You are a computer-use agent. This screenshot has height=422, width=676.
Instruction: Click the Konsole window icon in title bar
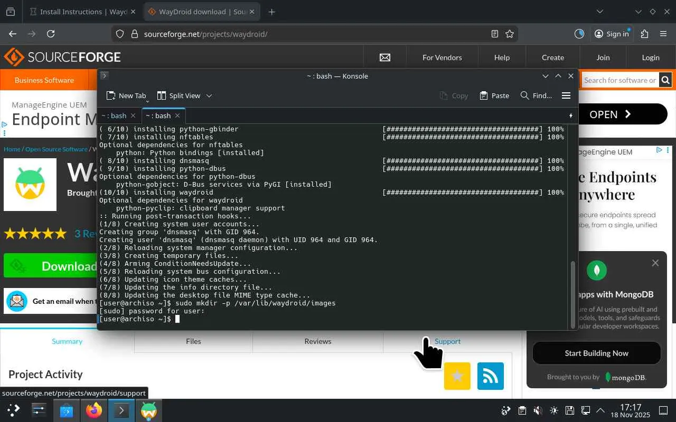105,76
